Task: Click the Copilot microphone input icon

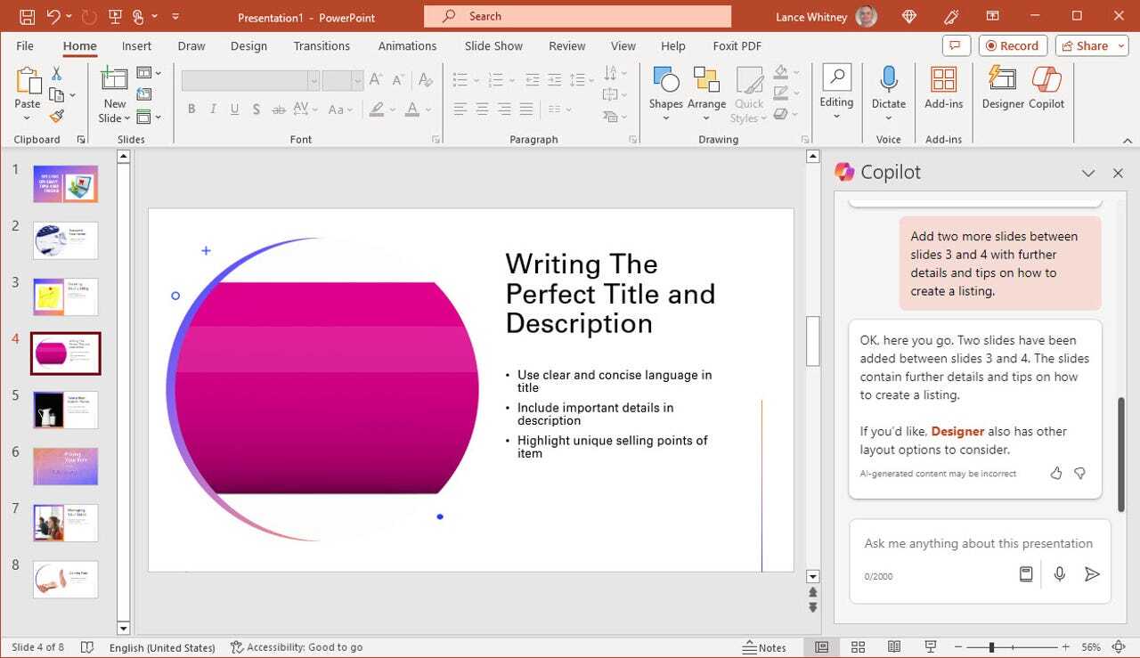Action: 1059,574
